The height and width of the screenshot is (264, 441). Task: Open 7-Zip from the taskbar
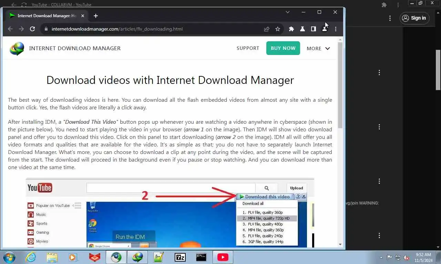(180, 257)
